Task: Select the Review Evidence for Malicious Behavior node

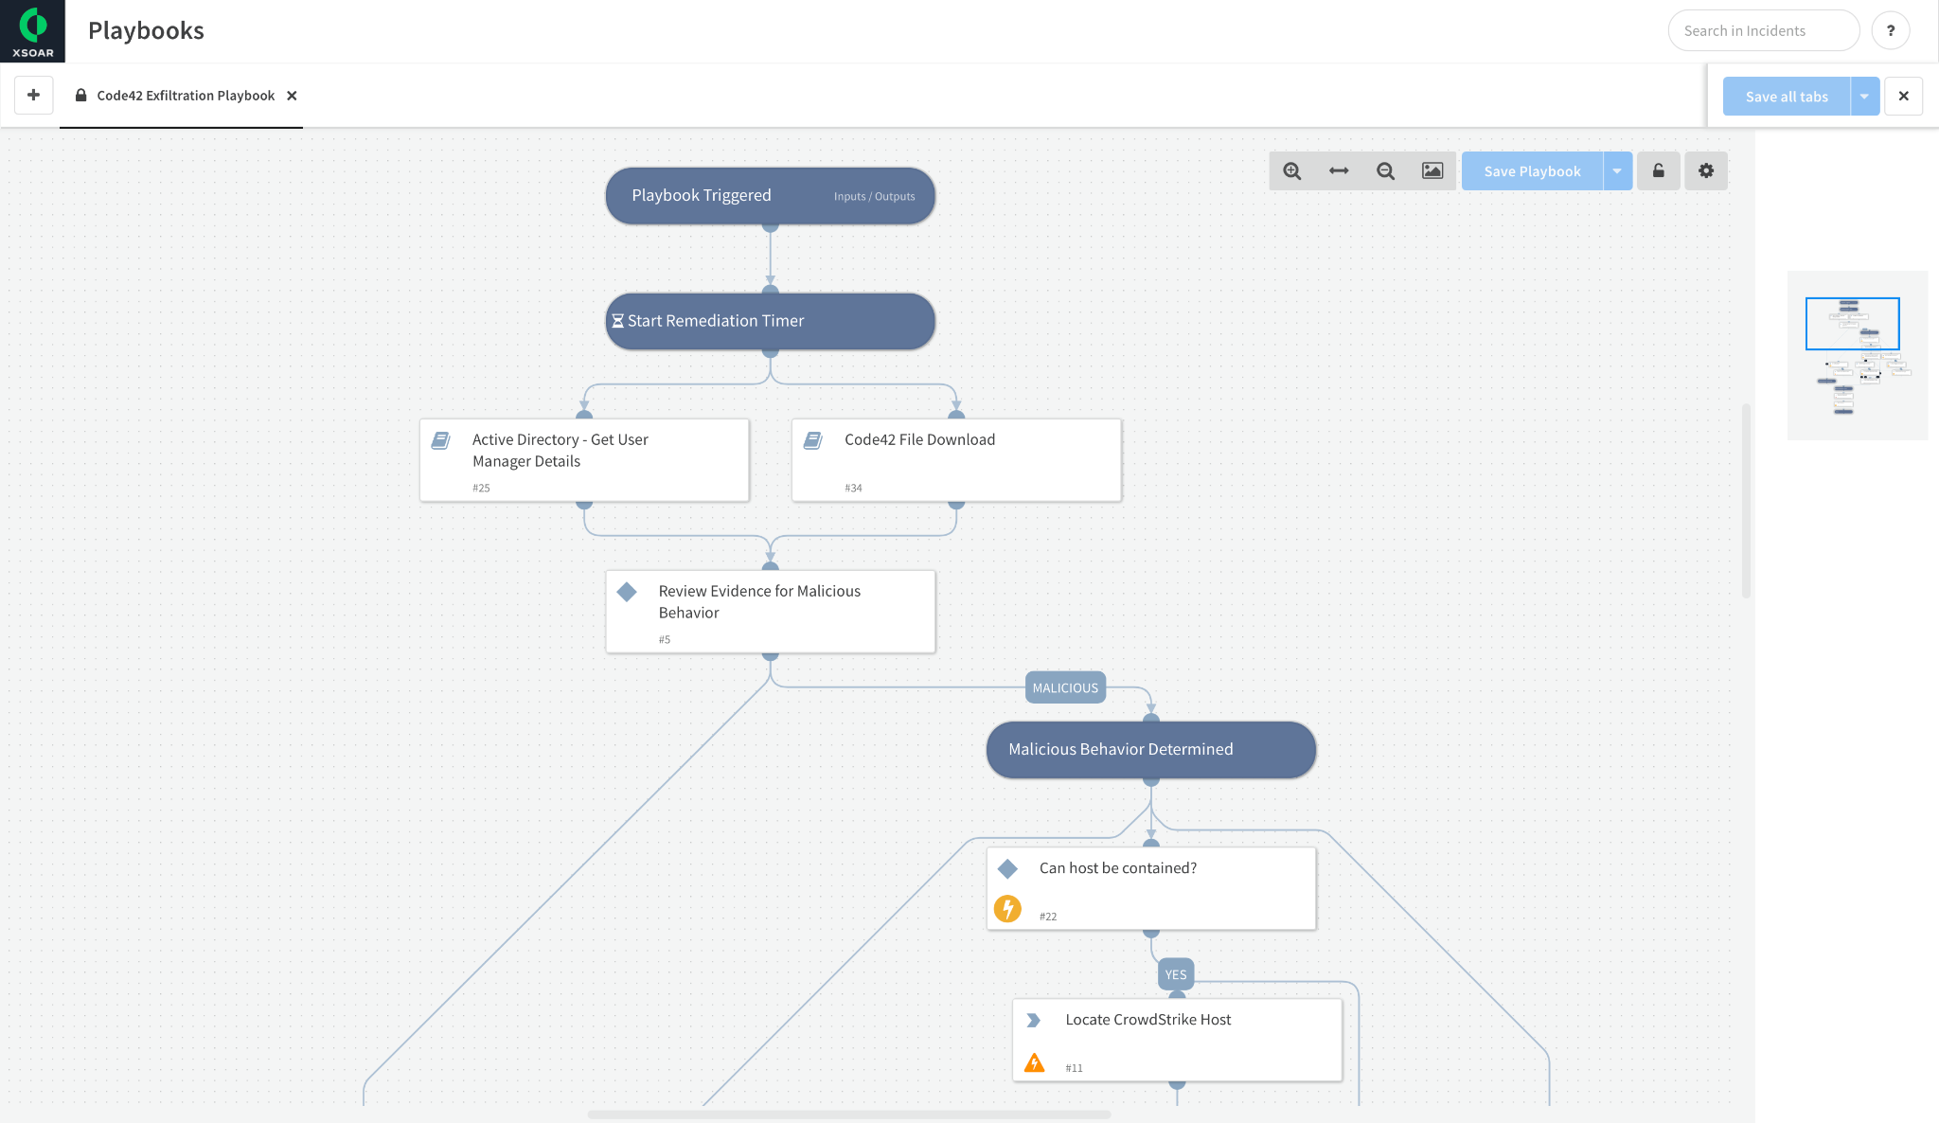Action: (773, 610)
